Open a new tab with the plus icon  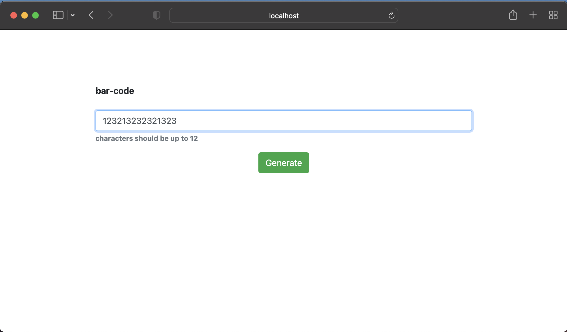coord(532,15)
